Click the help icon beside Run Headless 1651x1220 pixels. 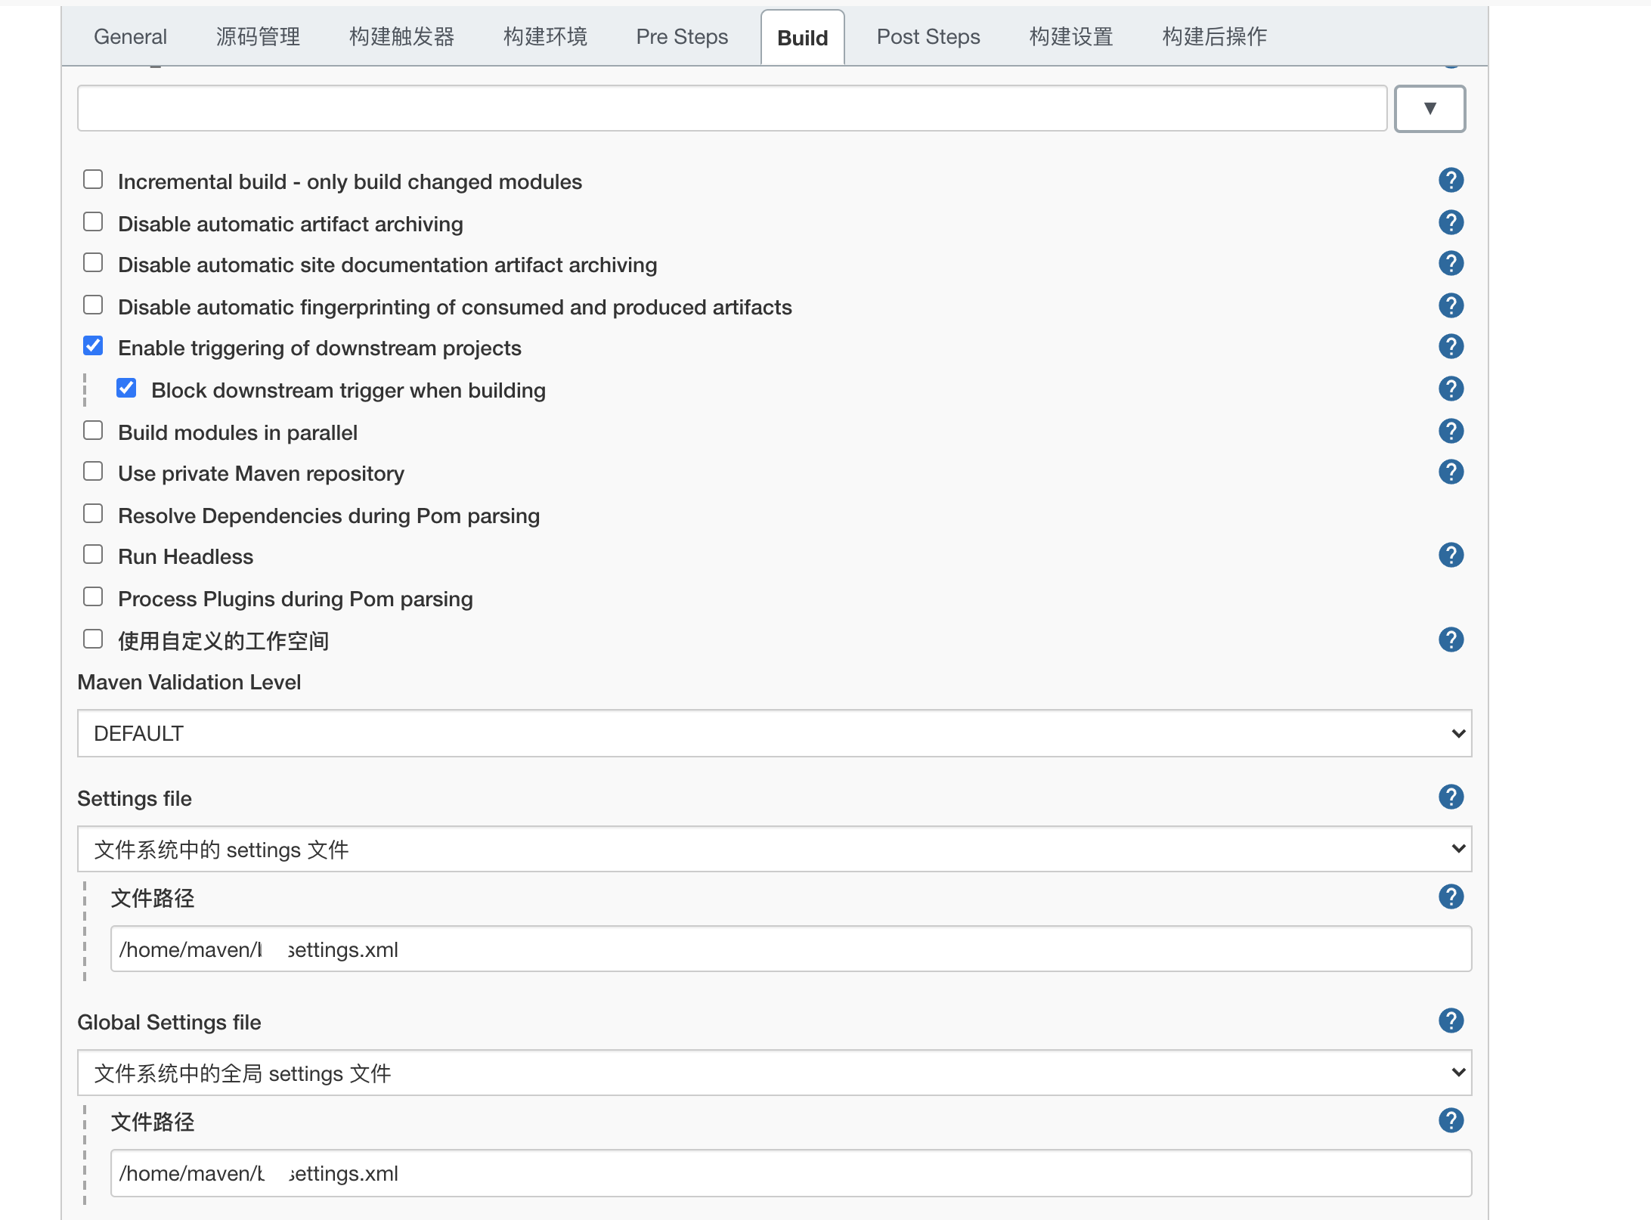[x=1451, y=555]
